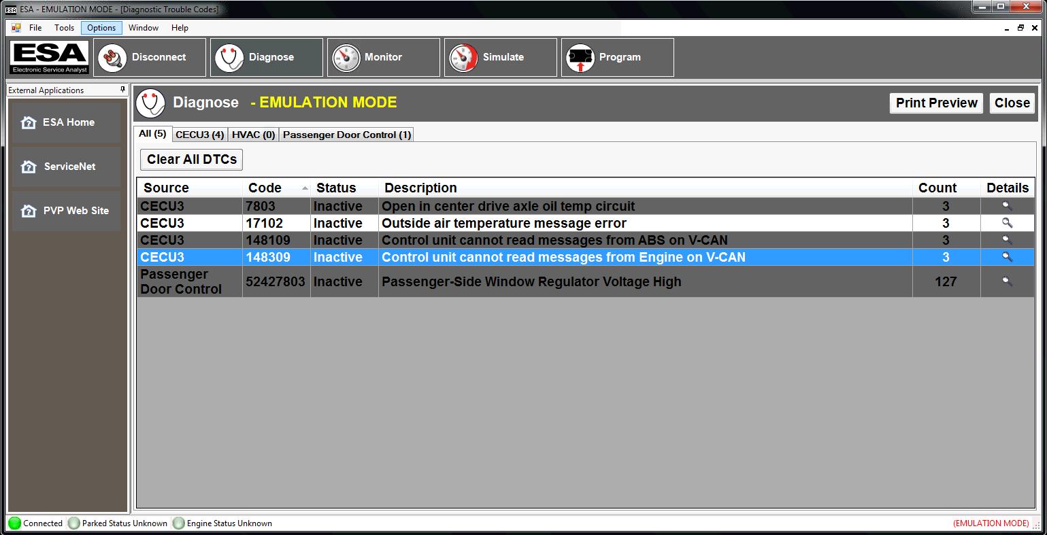Switch to Passenger Door Control (1) tab
Image resolution: width=1047 pixels, height=535 pixels.
pyautogui.click(x=347, y=135)
